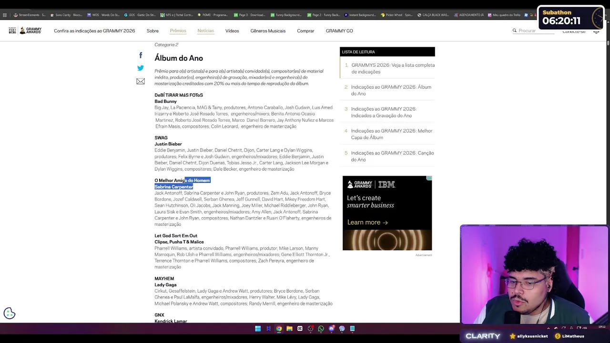Open Canção do Ano reading list link
The height and width of the screenshot is (343, 610).
point(392,156)
